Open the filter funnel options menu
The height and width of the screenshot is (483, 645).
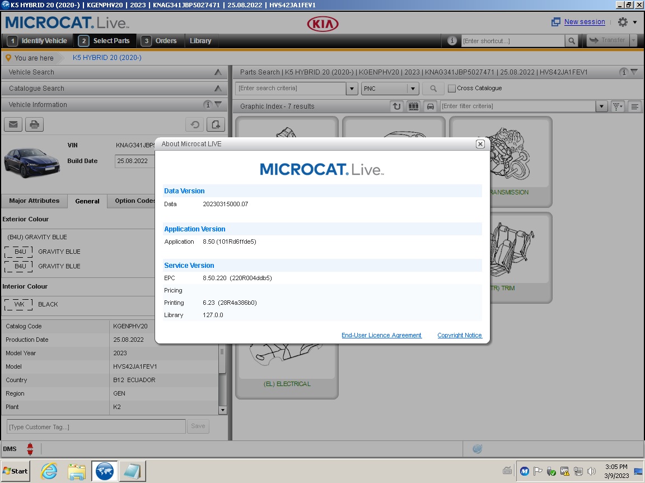point(618,106)
